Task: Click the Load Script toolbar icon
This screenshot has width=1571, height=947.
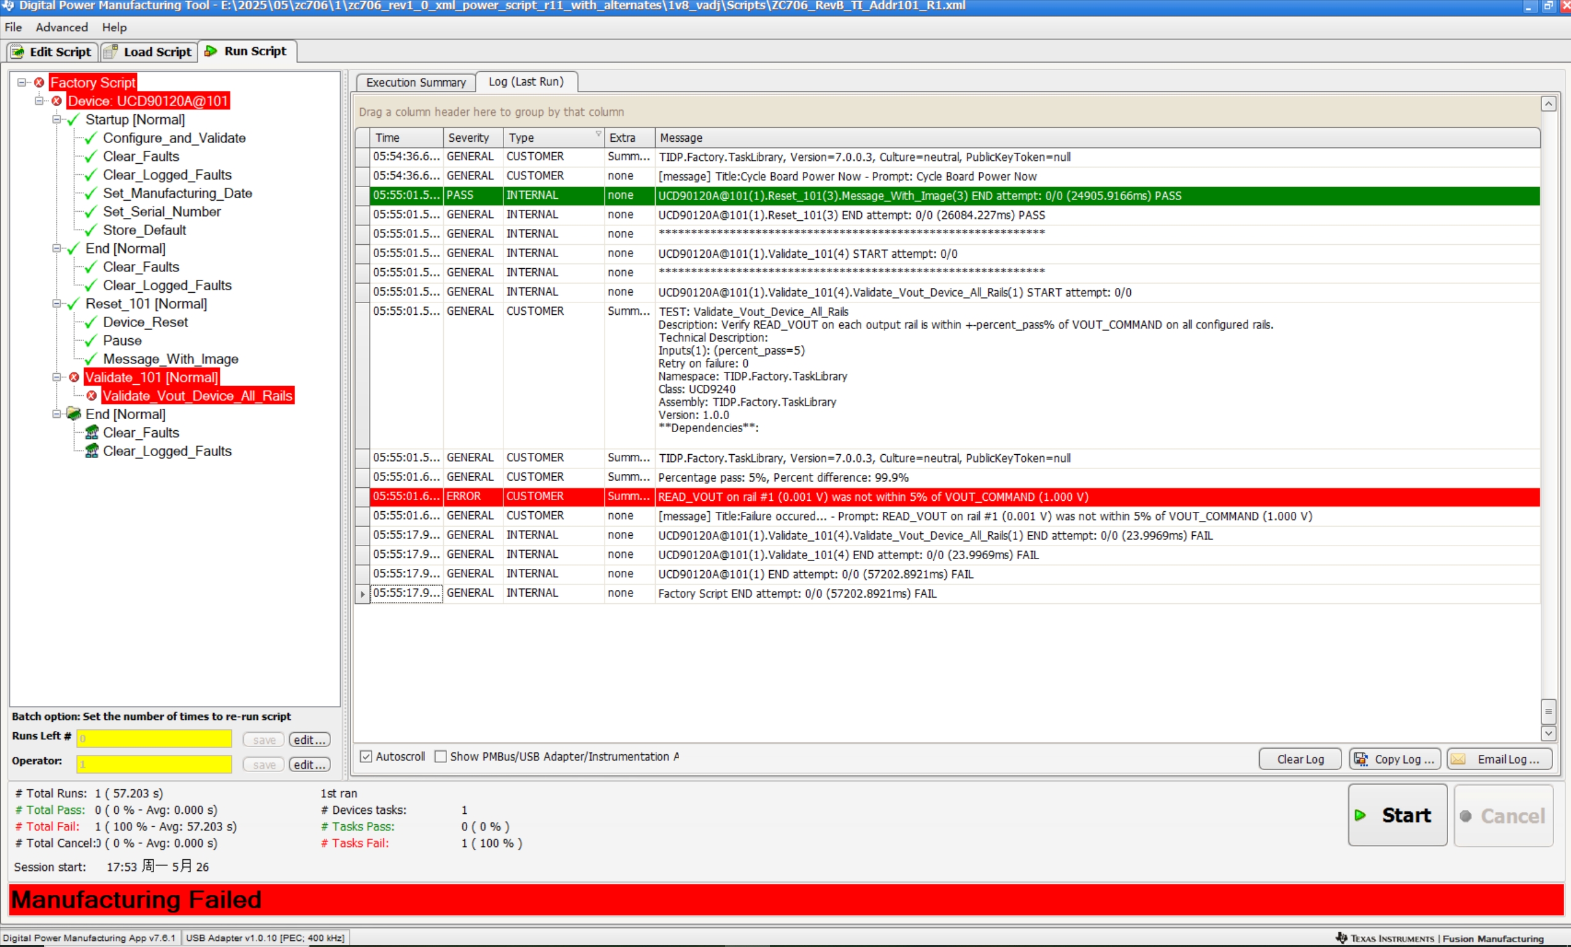Action: [x=111, y=52]
